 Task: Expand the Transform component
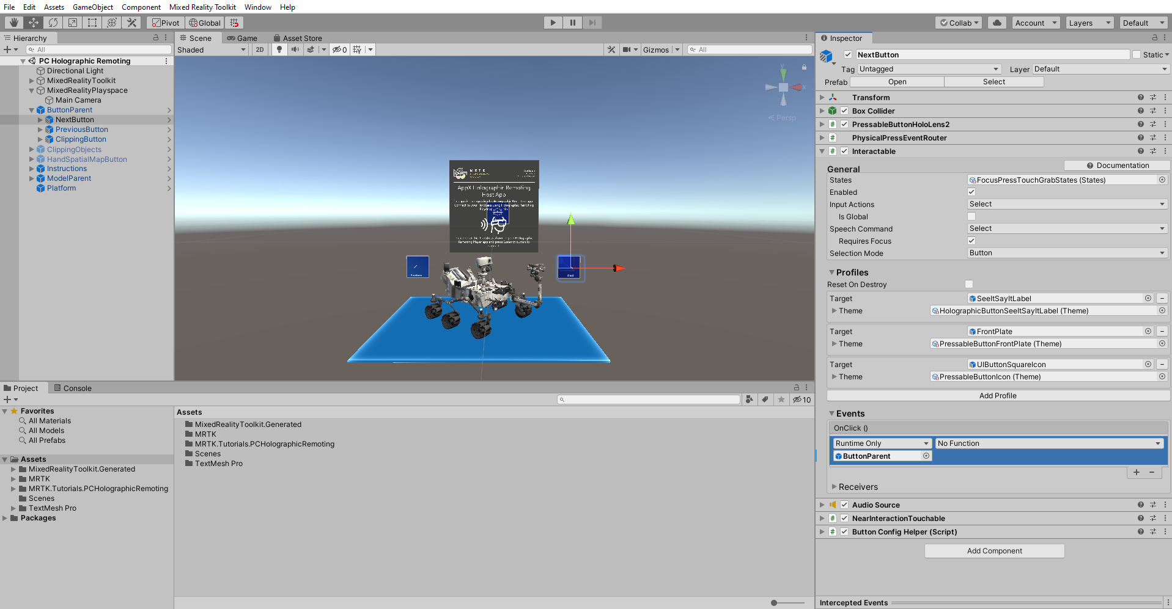point(822,97)
